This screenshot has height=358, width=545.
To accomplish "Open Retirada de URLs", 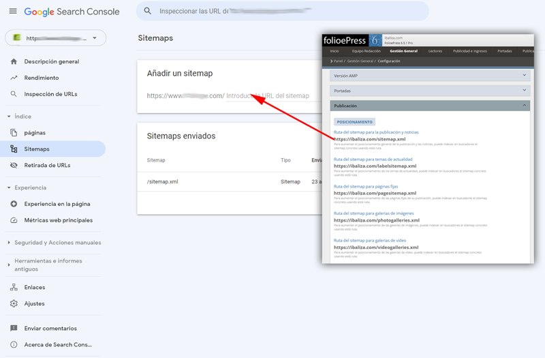I will 47,165.
